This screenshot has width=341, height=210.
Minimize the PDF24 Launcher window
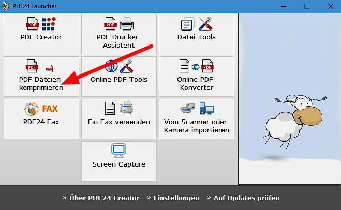[284, 6]
